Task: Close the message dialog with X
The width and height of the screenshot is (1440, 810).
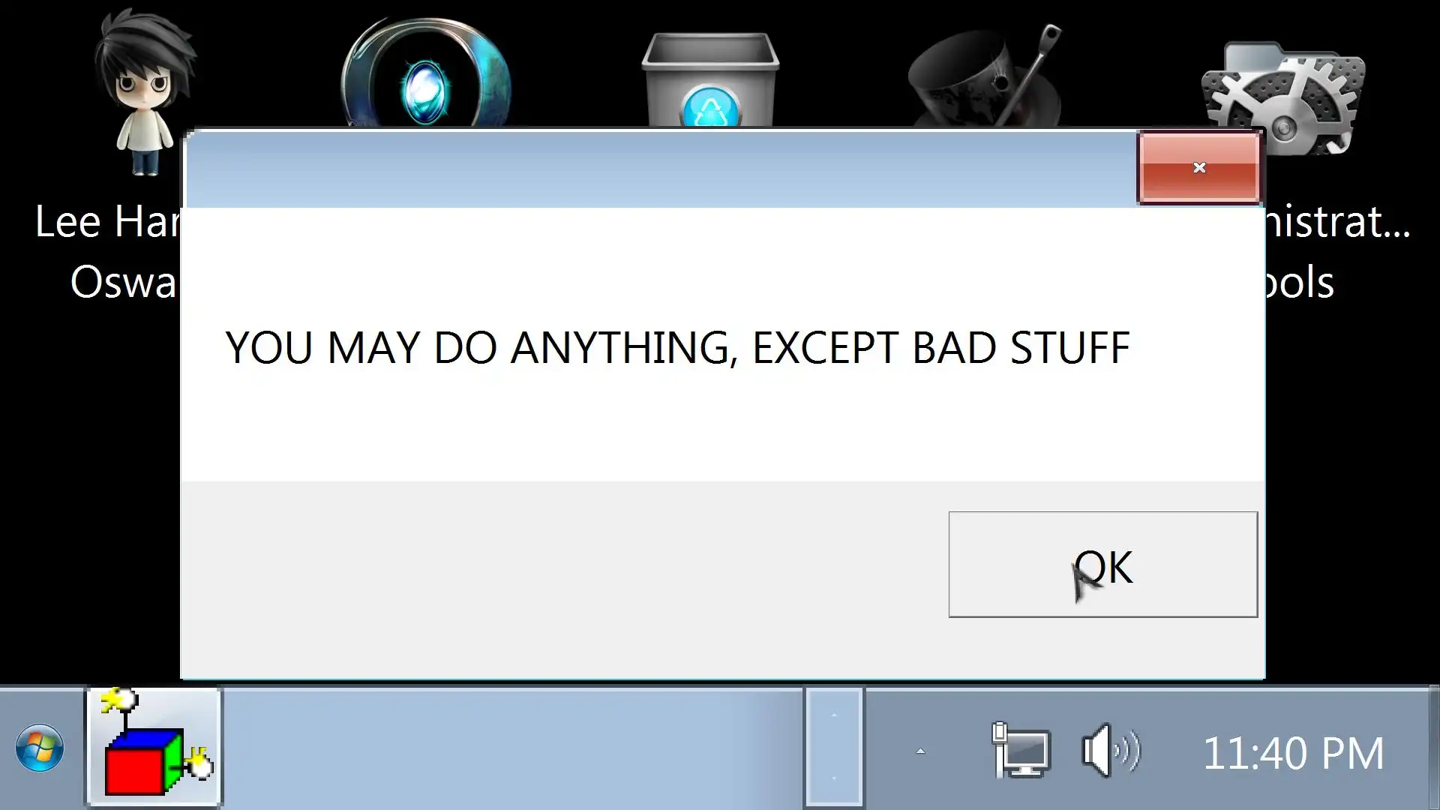Action: click(1198, 167)
